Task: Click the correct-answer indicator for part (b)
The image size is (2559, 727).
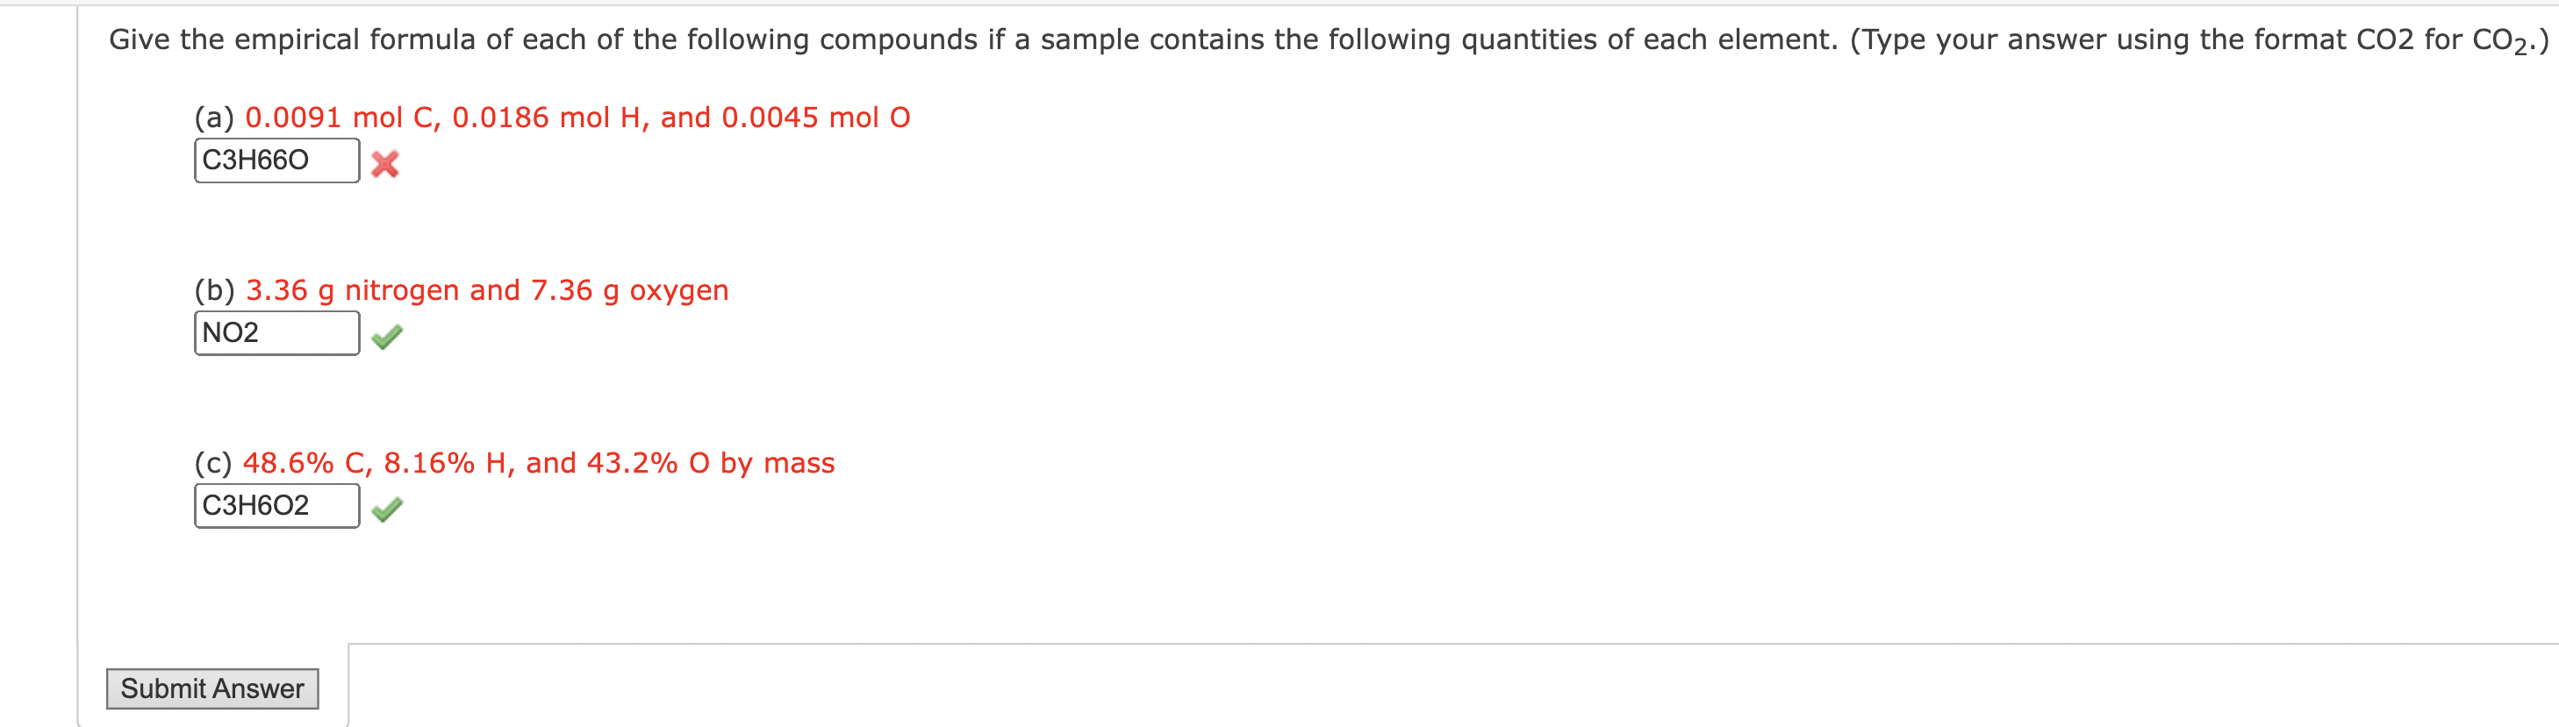Action: pos(387,338)
